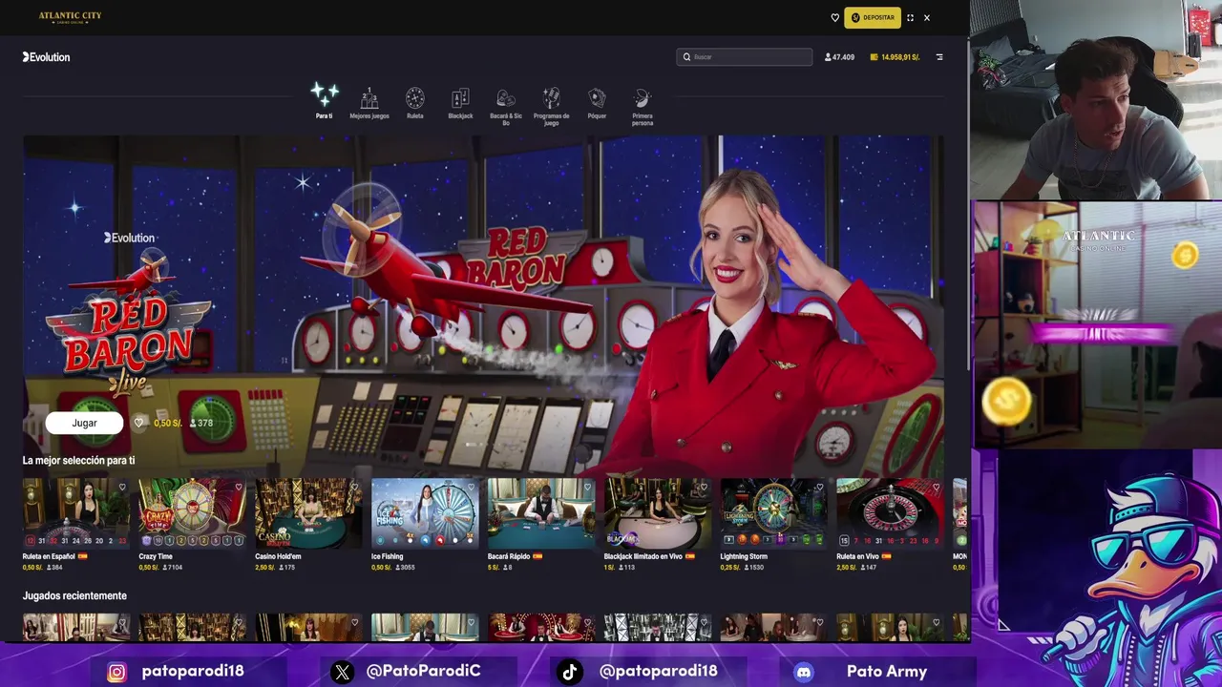The image size is (1222, 687).
Task: Open the Ruleta en Español game thumbnail
Action: [x=75, y=512]
